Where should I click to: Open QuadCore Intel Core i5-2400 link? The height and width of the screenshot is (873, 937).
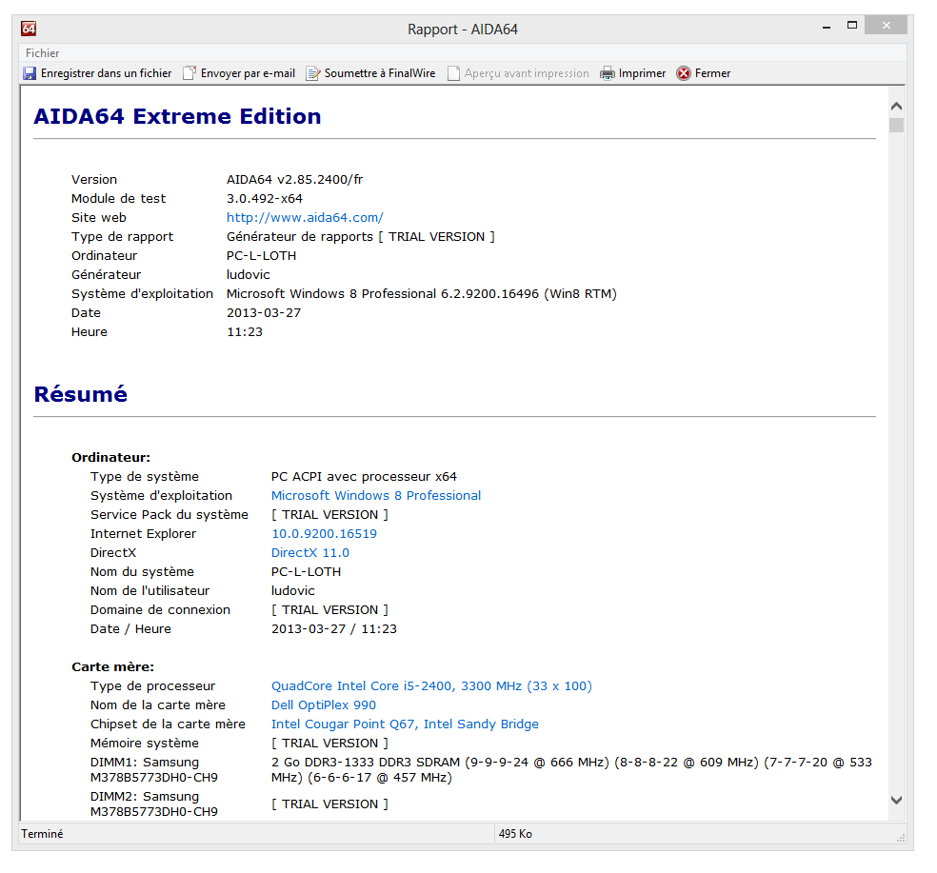point(431,686)
